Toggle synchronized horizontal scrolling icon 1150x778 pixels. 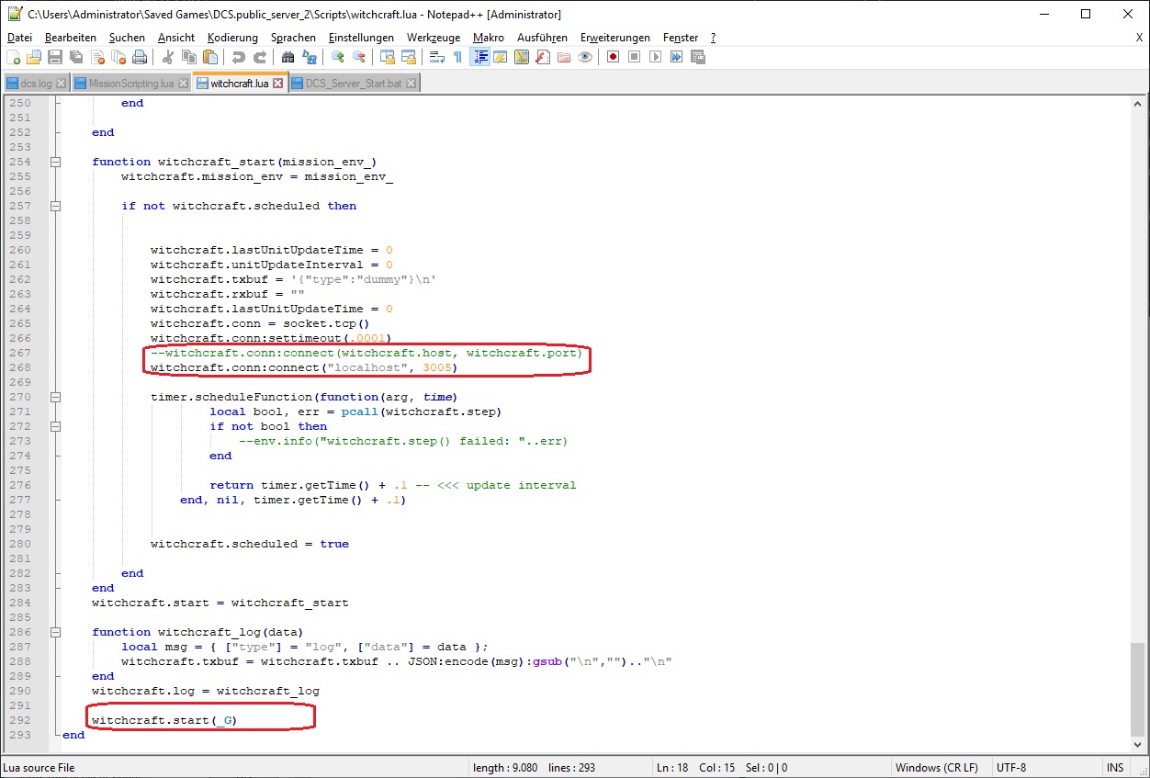pos(409,57)
